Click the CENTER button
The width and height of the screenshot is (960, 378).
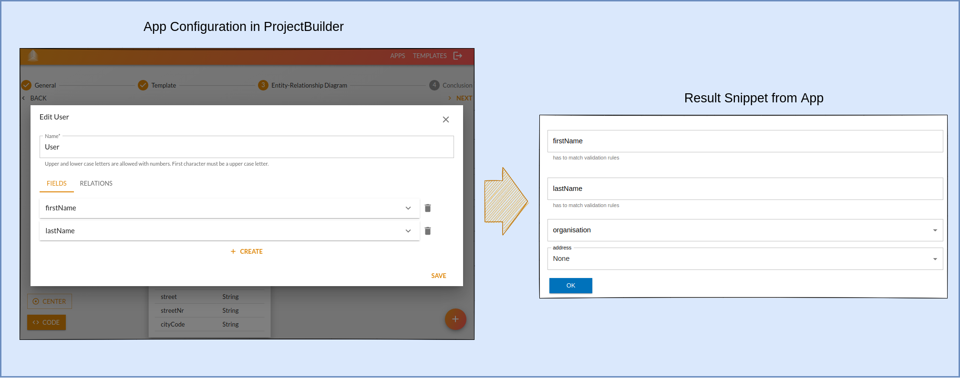[x=50, y=301]
